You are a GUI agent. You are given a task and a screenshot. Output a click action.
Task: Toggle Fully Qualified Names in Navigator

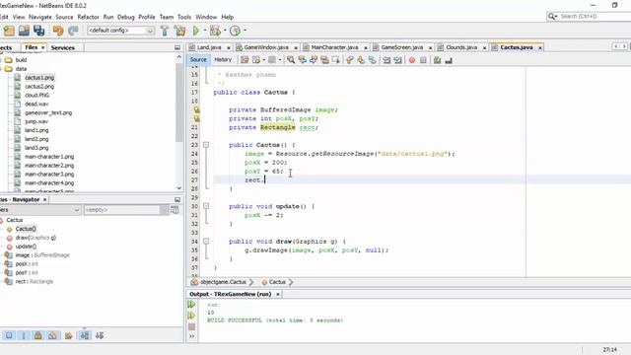point(69,335)
